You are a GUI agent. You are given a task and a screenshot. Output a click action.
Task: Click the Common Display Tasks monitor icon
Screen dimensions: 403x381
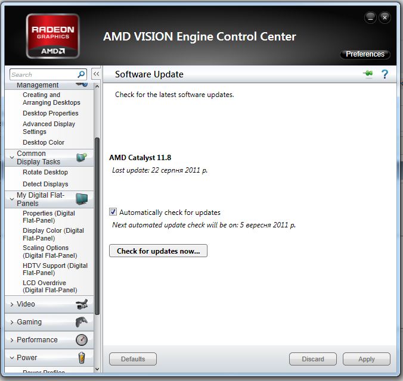click(x=82, y=157)
